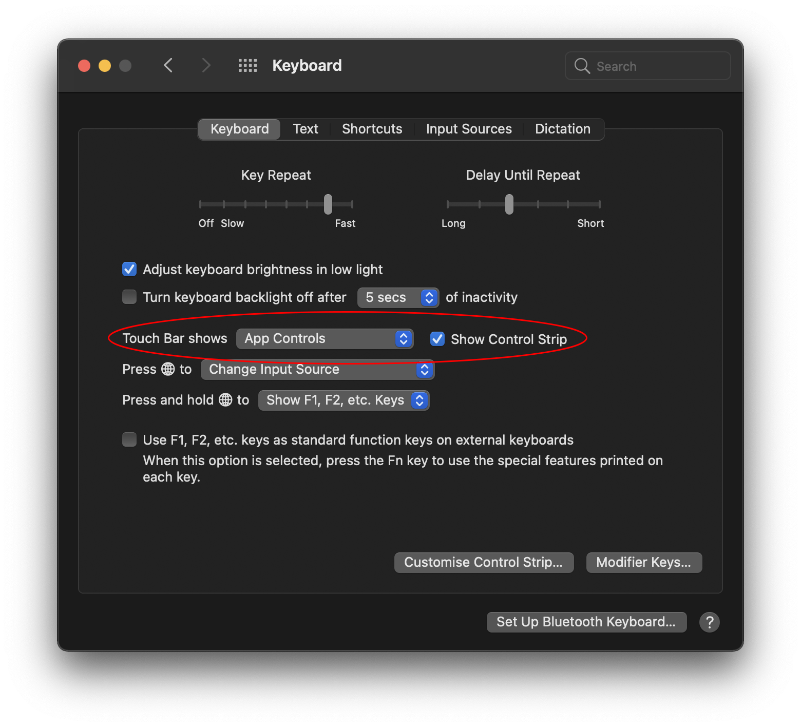This screenshot has width=801, height=727.
Task: Uncheck Show Control Strip
Action: (x=437, y=339)
